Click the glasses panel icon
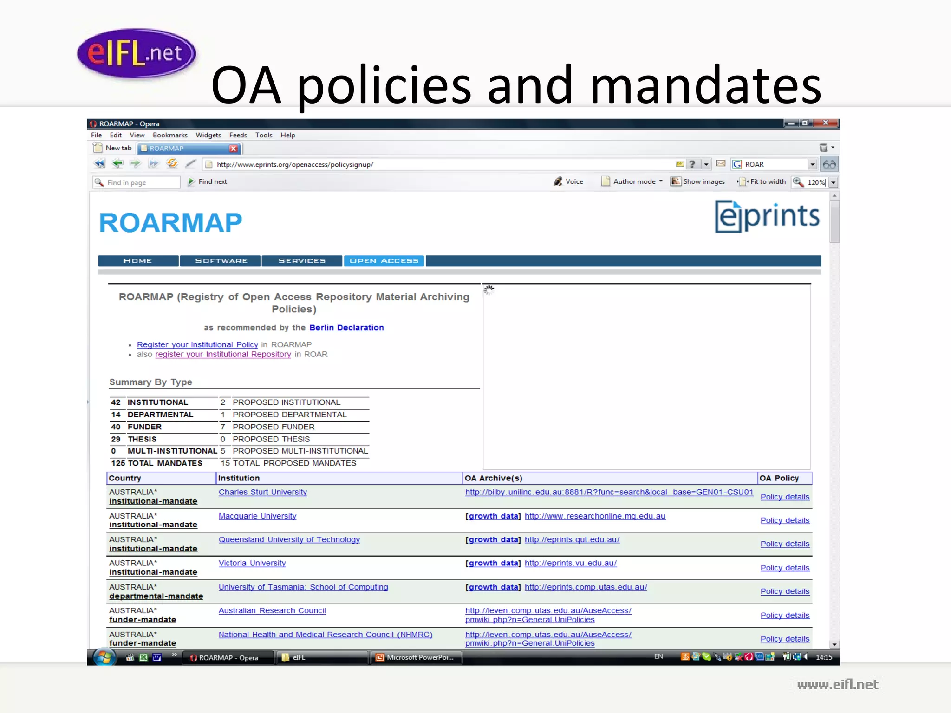 point(829,164)
